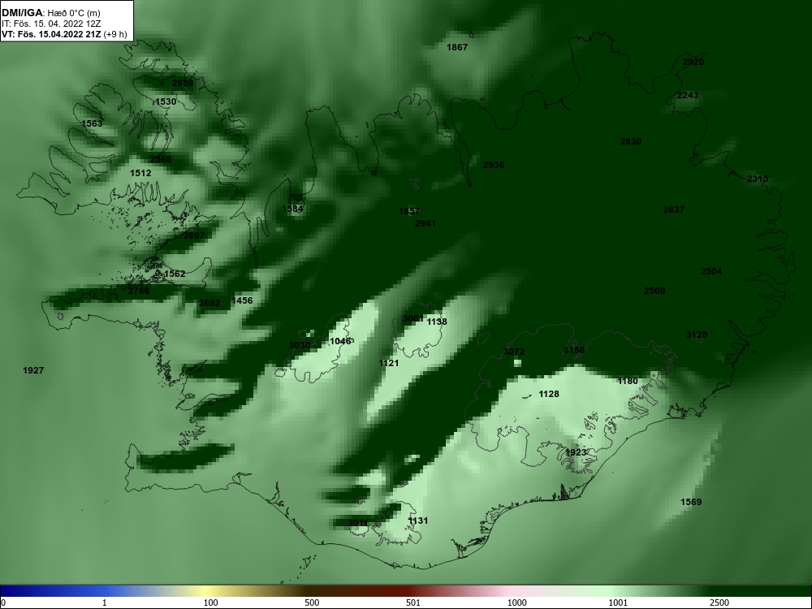Select the map value 2315

(758, 179)
